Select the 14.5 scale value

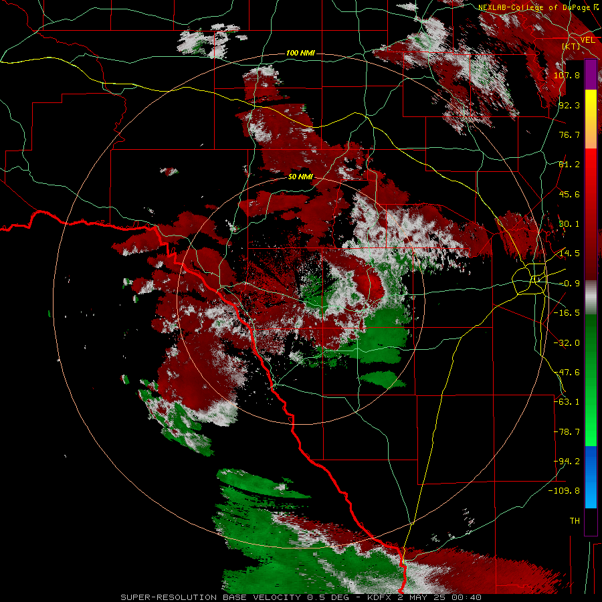[569, 254]
